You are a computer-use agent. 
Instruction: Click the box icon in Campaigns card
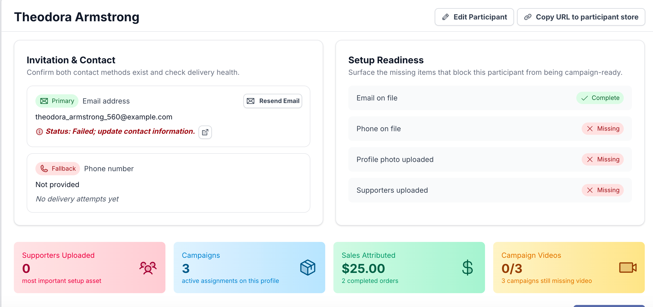click(308, 268)
